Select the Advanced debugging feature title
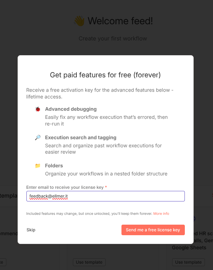This screenshot has width=213, height=270. tap(71, 109)
